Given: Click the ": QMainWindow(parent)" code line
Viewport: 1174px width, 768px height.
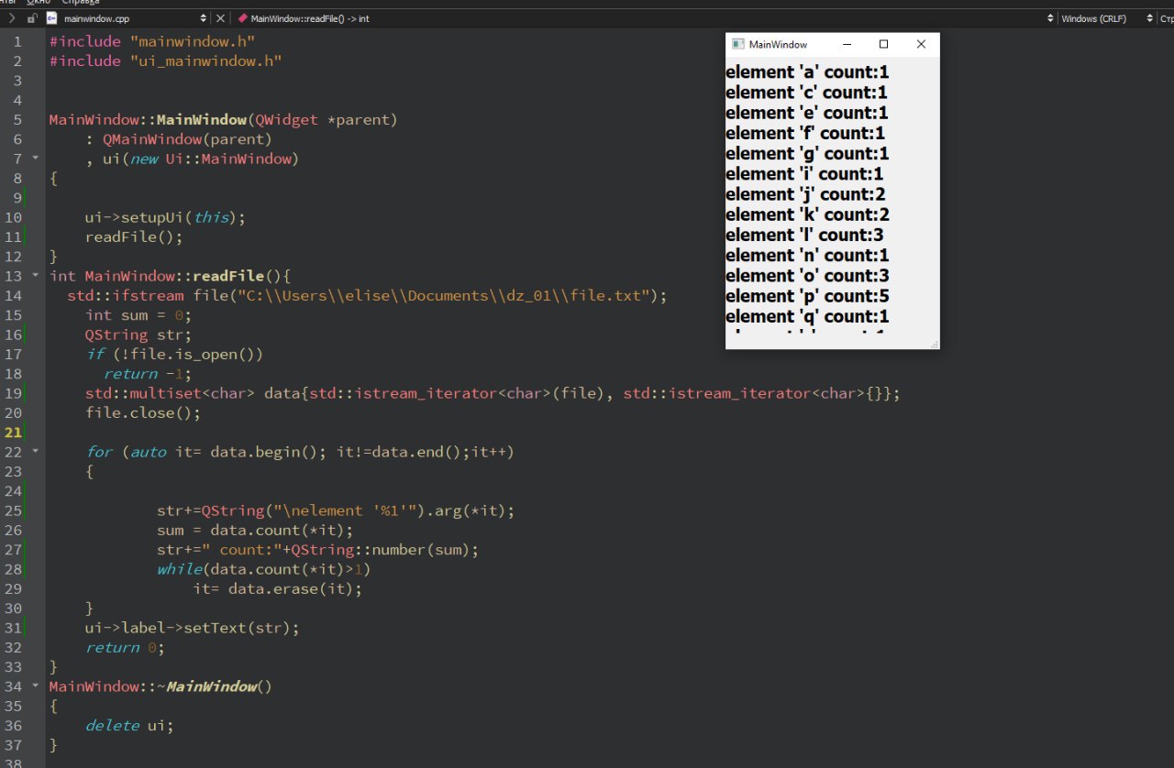Looking at the screenshot, I should [x=179, y=139].
